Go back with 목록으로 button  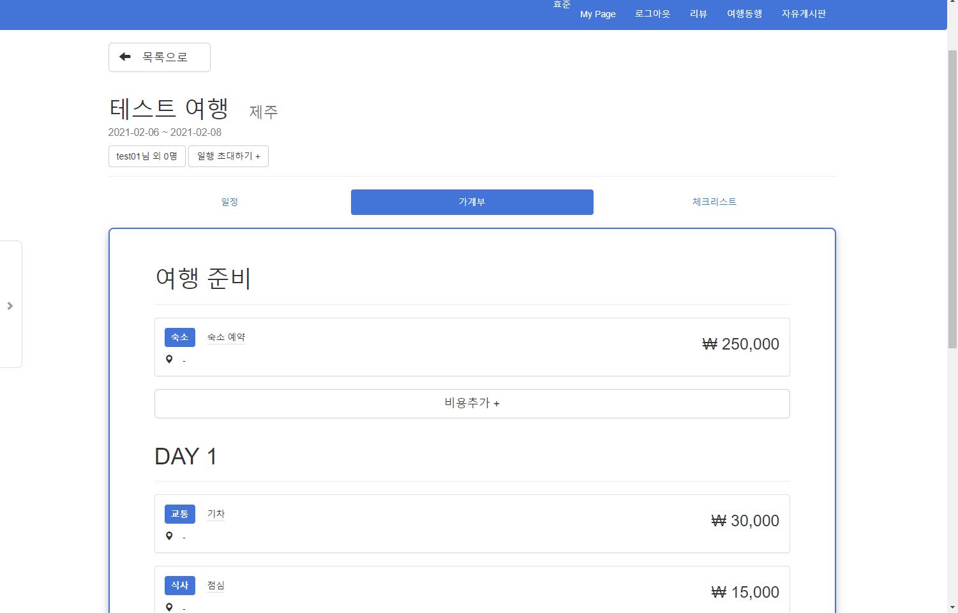(160, 57)
